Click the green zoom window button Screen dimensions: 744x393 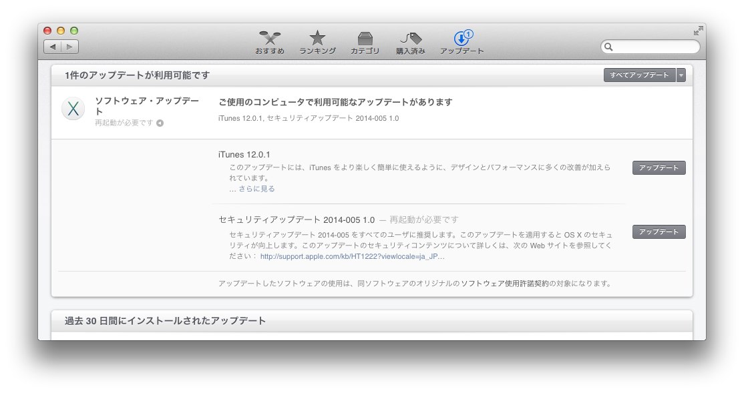tap(74, 31)
